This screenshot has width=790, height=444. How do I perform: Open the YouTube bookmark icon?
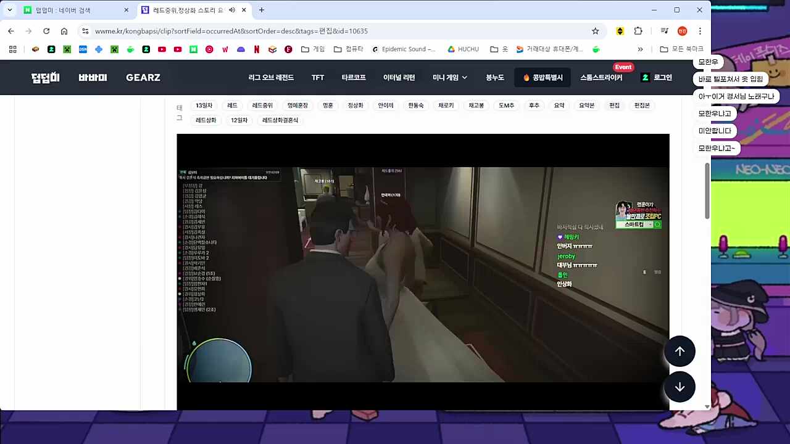click(162, 49)
